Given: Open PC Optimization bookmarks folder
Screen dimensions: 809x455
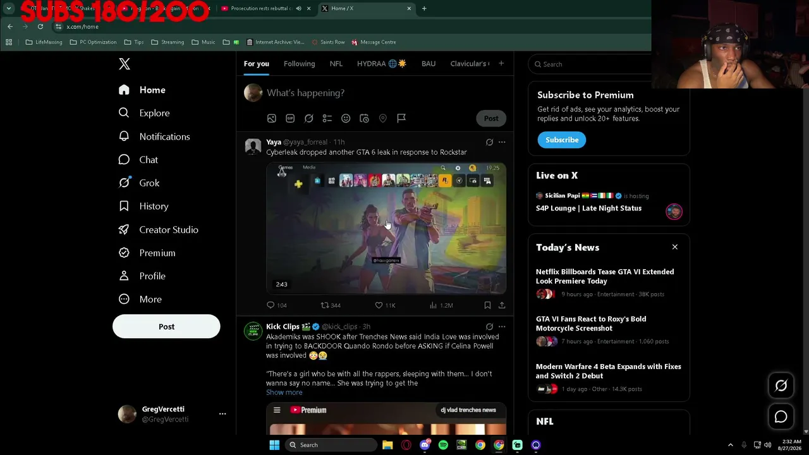Looking at the screenshot, I should pyautogui.click(x=93, y=42).
